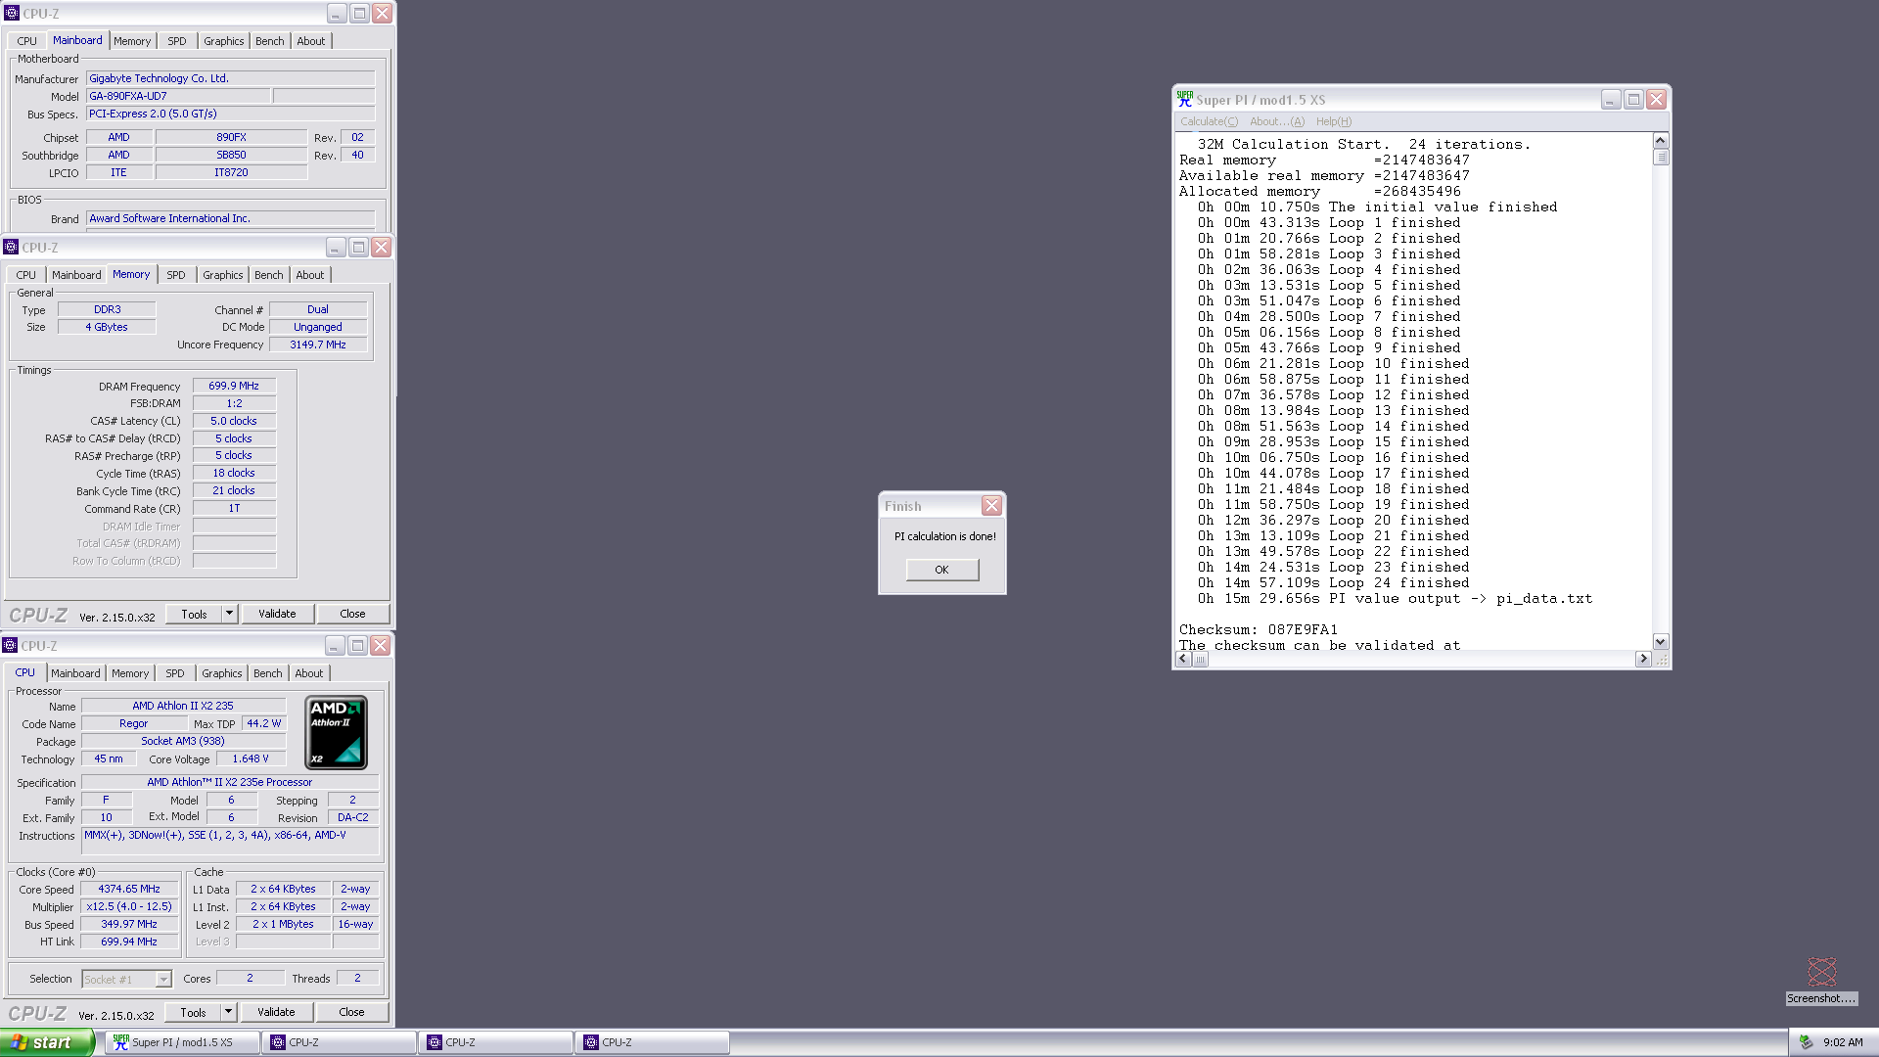1879x1057 pixels.
Task: Click the Core Voltage 1.648 V value
Action: click(250, 758)
